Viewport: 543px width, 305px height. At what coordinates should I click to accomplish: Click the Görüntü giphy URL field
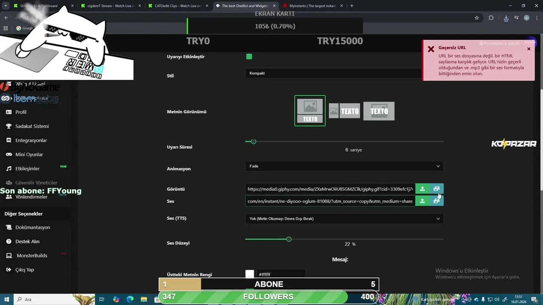coord(330,189)
